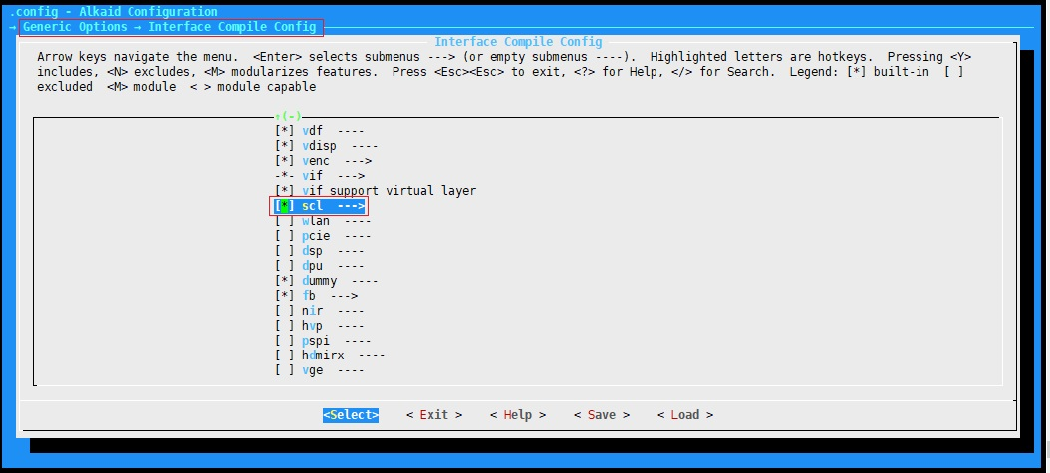Click the dummy empty submenu dashes
The height and width of the screenshot is (473, 1050).
pyautogui.click(x=365, y=281)
